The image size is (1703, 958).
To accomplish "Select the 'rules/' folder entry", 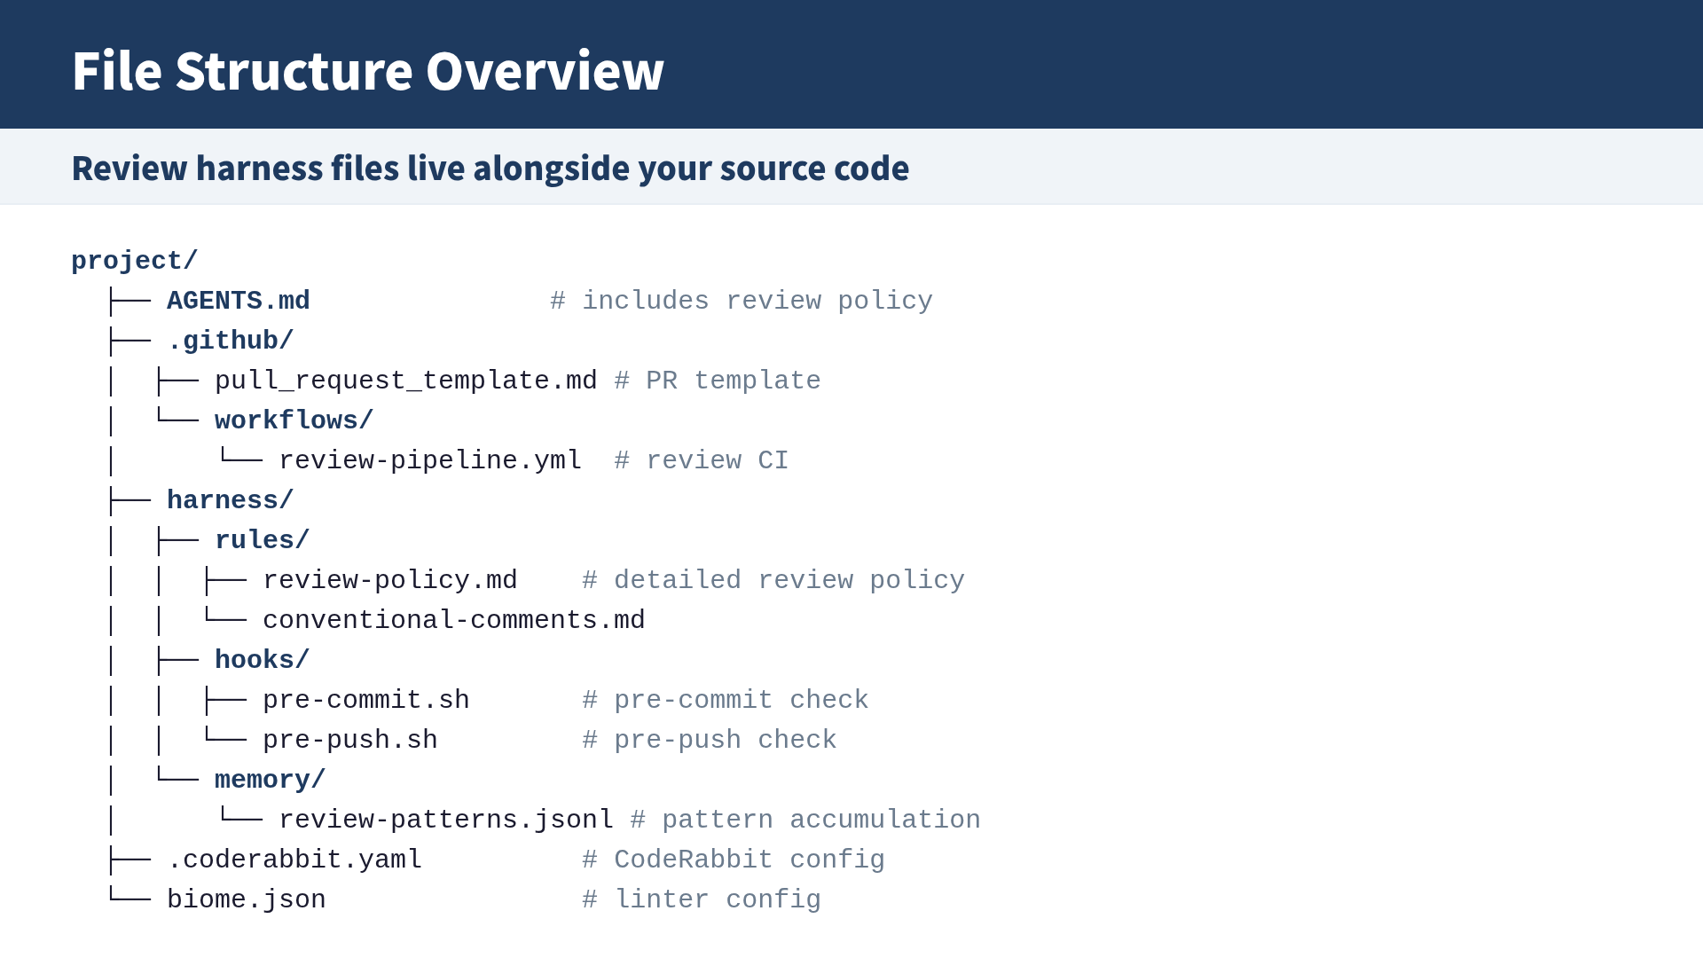I will tap(262, 540).
